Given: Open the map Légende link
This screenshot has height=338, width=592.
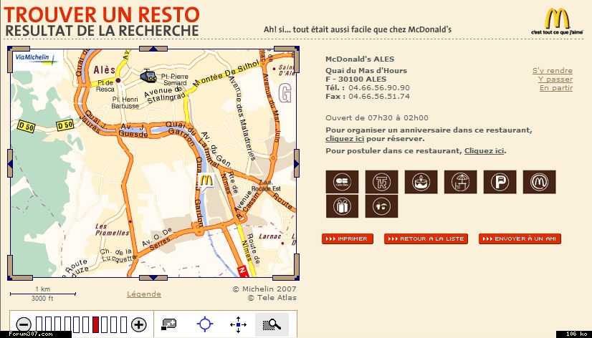Looking at the screenshot, I should click(x=144, y=294).
